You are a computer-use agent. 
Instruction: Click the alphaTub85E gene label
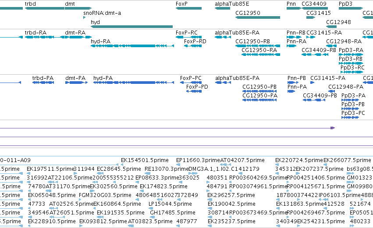point(232,4)
